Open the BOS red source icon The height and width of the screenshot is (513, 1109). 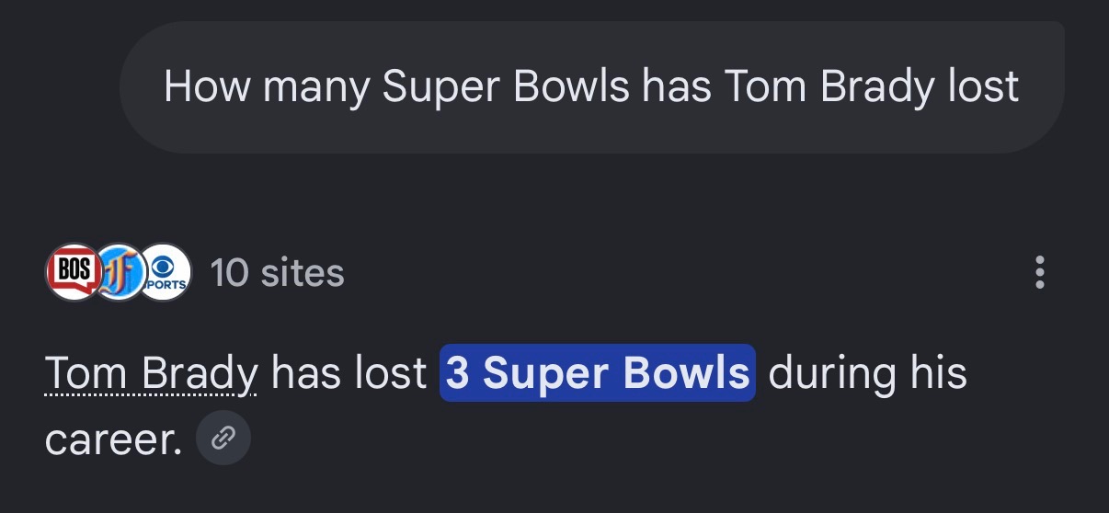(x=73, y=272)
